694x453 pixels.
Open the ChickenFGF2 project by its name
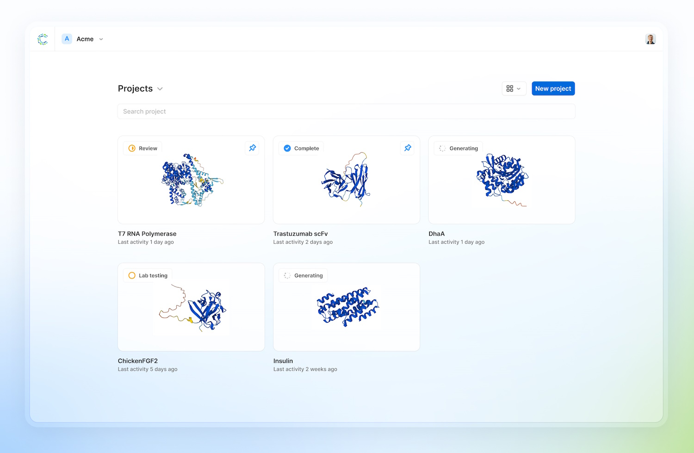137,361
